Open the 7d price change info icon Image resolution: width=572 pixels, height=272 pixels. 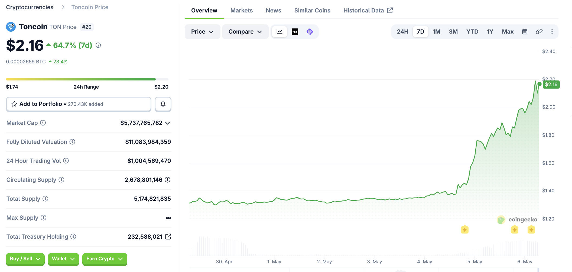98,45
